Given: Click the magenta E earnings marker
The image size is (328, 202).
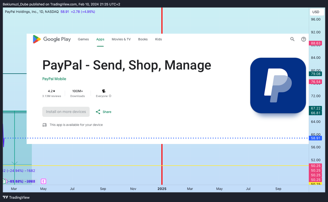Looking at the screenshot, I should [43, 181].
